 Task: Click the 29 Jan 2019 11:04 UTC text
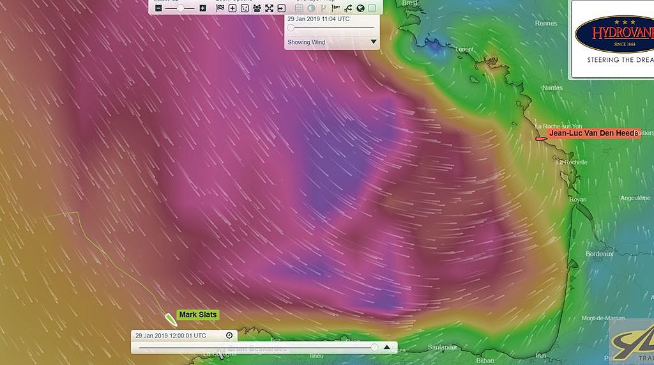tap(318, 19)
